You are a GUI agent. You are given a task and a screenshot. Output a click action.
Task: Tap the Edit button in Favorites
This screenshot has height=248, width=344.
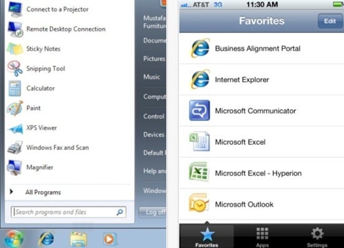[x=330, y=21]
